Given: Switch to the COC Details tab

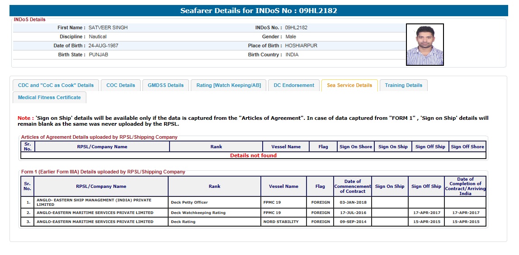Looking at the screenshot, I should click(x=121, y=85).
